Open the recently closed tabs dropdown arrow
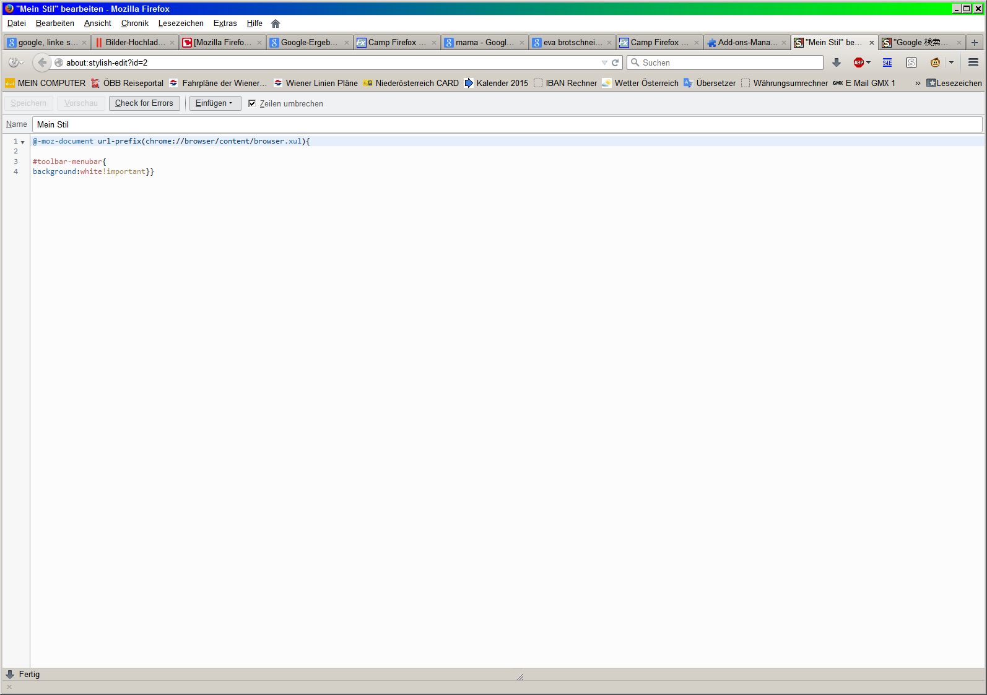Image resolution: width=987 pixels, height=695 pixels. tap(22, 63)
